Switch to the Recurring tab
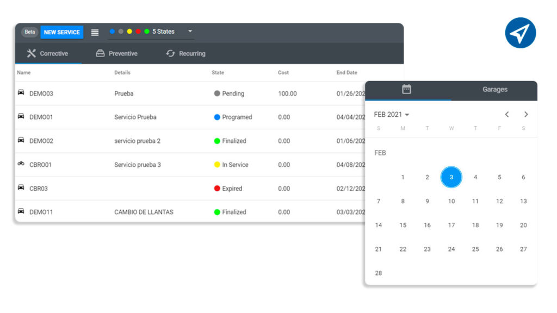557x313 pixels. pyautogui.click(x=185, y=53)
